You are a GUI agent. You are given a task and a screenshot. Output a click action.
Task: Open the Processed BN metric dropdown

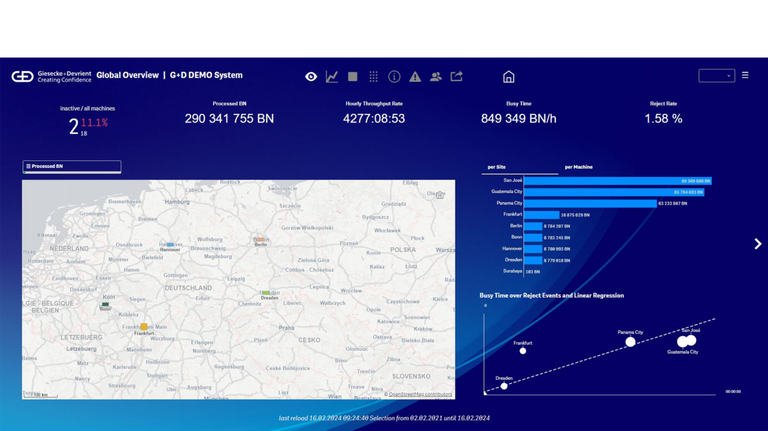click(71, 166)
